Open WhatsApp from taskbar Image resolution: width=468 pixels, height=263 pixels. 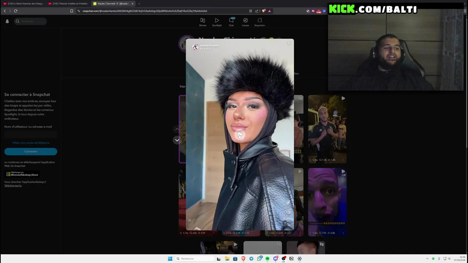259,259
